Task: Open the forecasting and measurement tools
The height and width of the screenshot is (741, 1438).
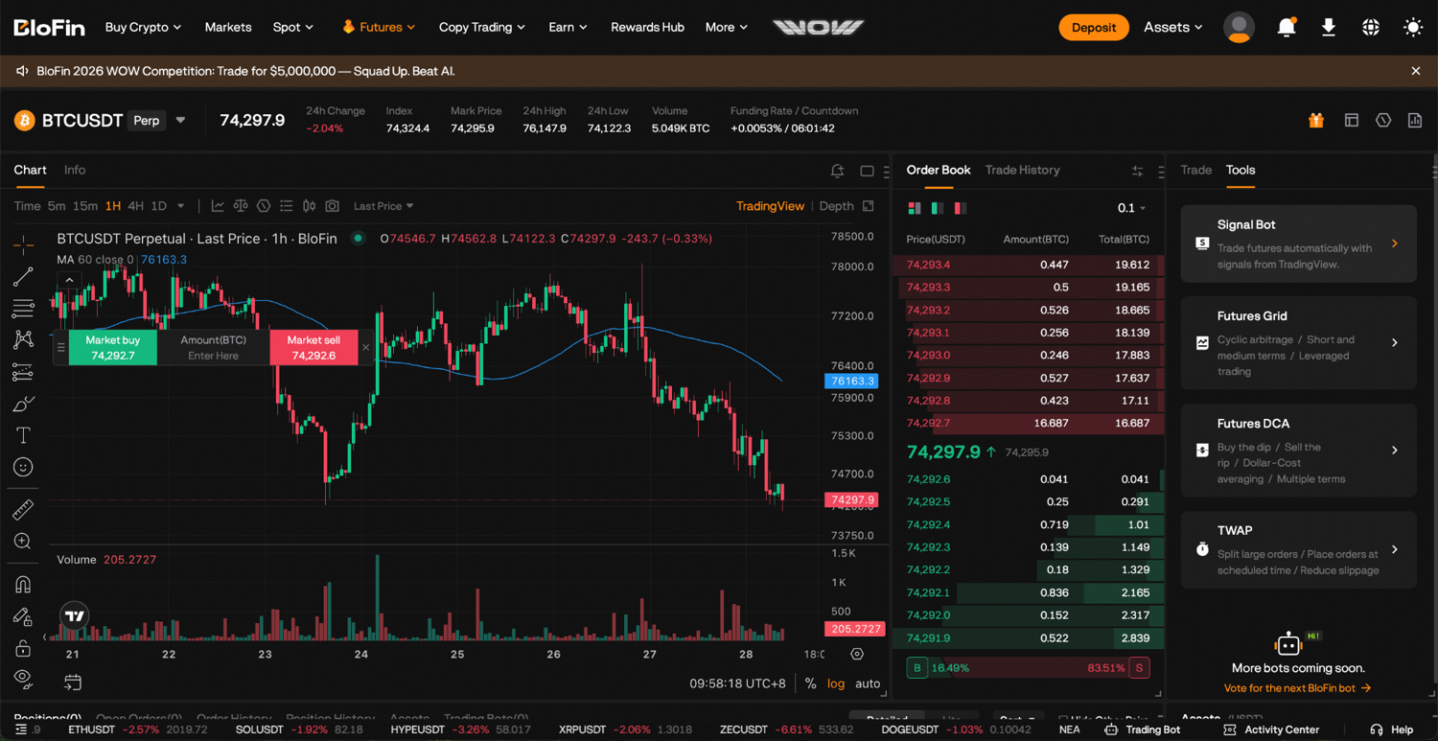Action: click(x=23, y=372)
